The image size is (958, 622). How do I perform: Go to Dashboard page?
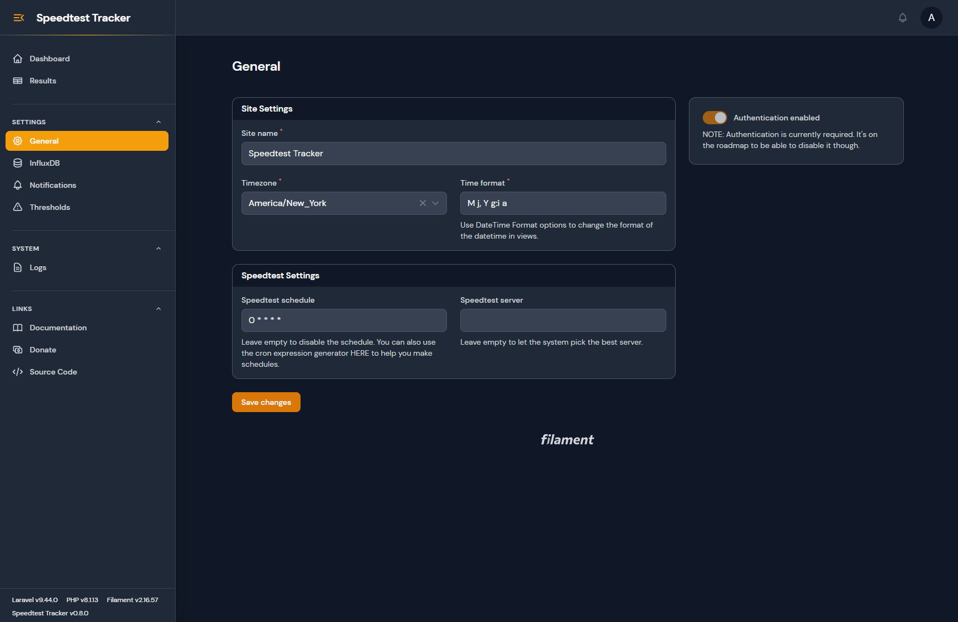(x=87, y=59)
